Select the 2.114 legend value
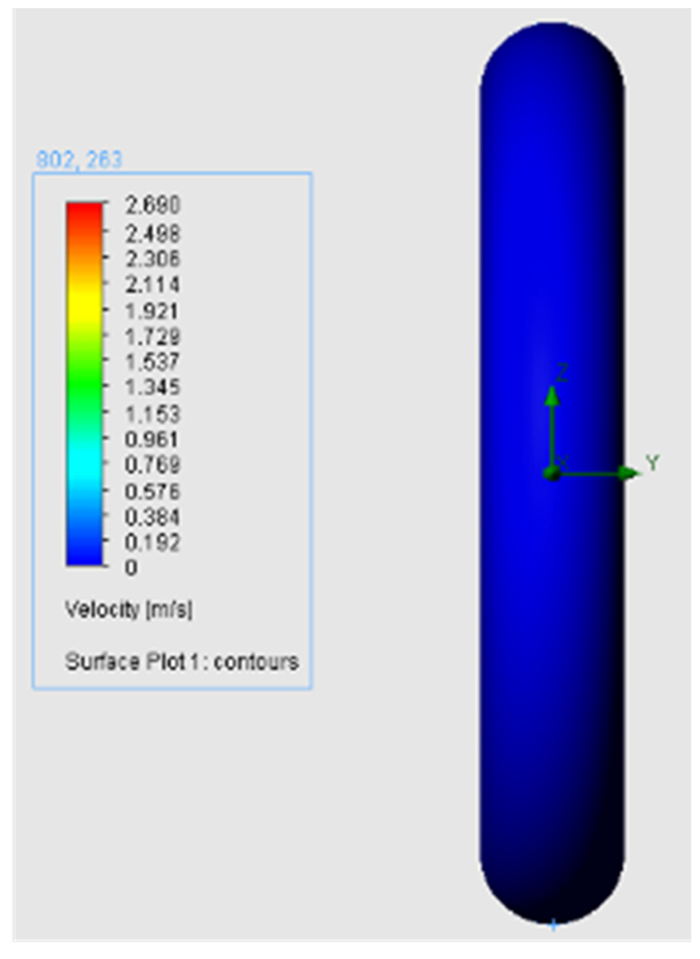The height and width of the screenshot is (959, 700). pyautogui.click(x=153, y=285)
